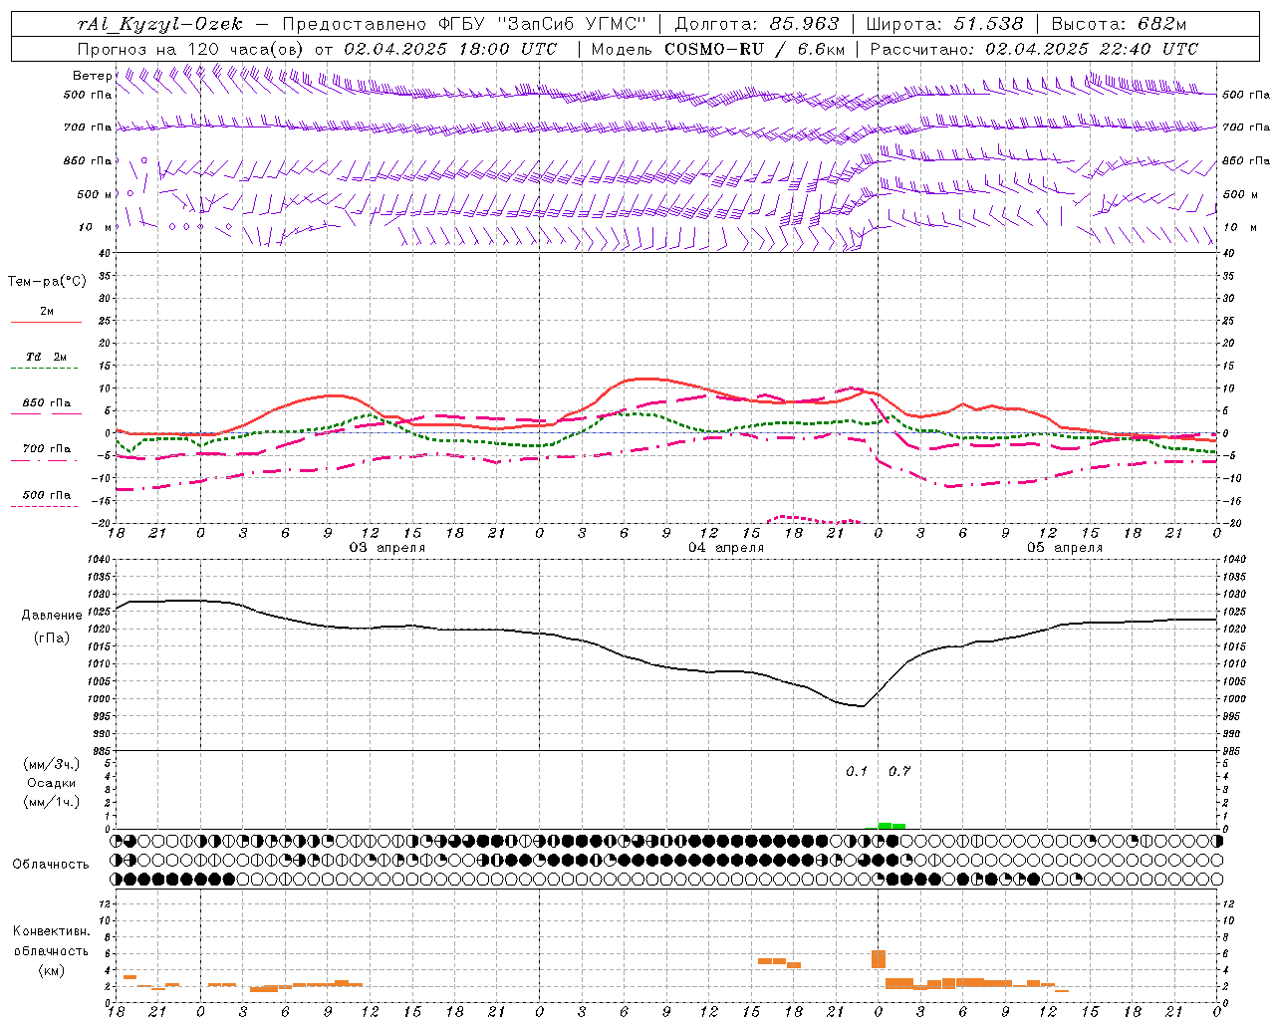This screenshot has height=1020, width=1275.
Task: Click the Тем-ра(°C) axis title
Action: pyautogui.click(x=47, y=282)
